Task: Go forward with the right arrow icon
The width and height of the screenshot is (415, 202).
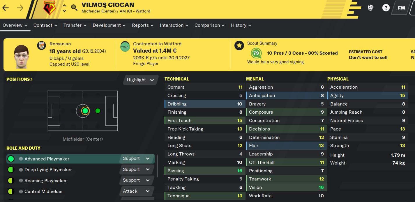Action: click(20, 8)
